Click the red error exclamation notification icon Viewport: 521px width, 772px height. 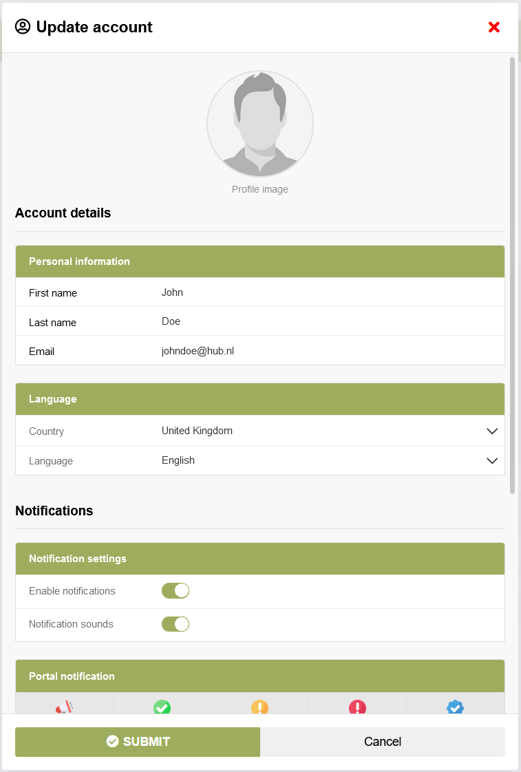(x=357, y=707)
